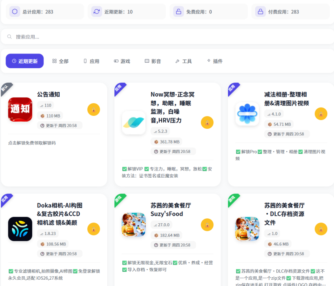Click the red 通知 app icon
334x286 pixels.
point(20,110)
